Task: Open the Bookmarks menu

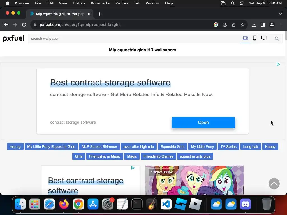Action: (100, 3)
